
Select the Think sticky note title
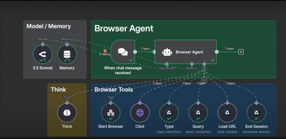pyautogui.click(x=58, y=90)
